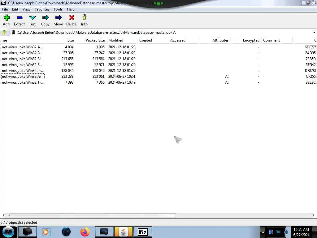Viewport: 317px width, 238px height.
Task: Click the CRC value 6EC776
Action: [310, 47]
